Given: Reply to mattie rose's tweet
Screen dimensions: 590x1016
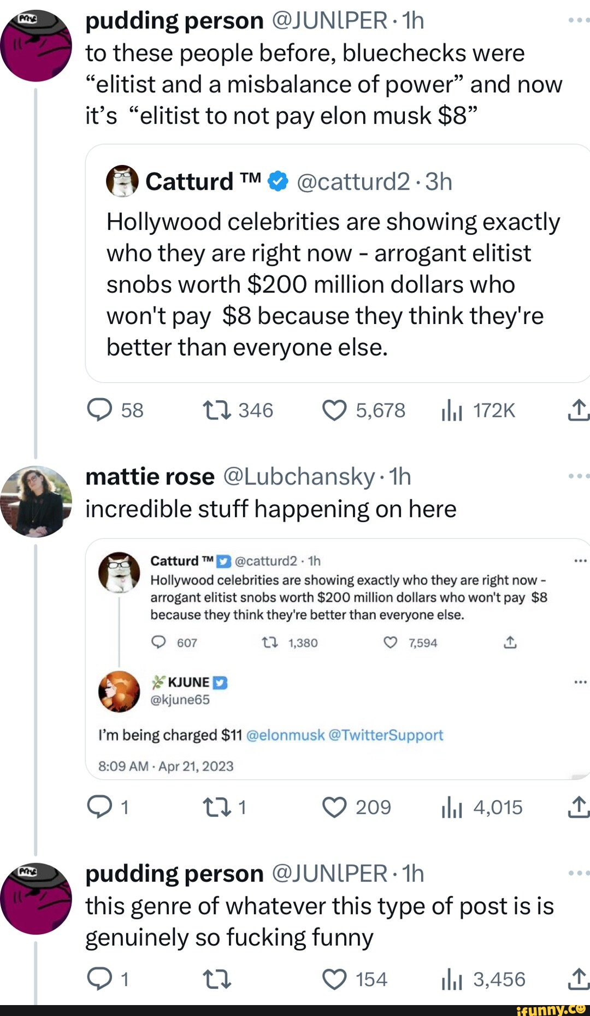Looking at the screenshot, I should pos(99,807).
